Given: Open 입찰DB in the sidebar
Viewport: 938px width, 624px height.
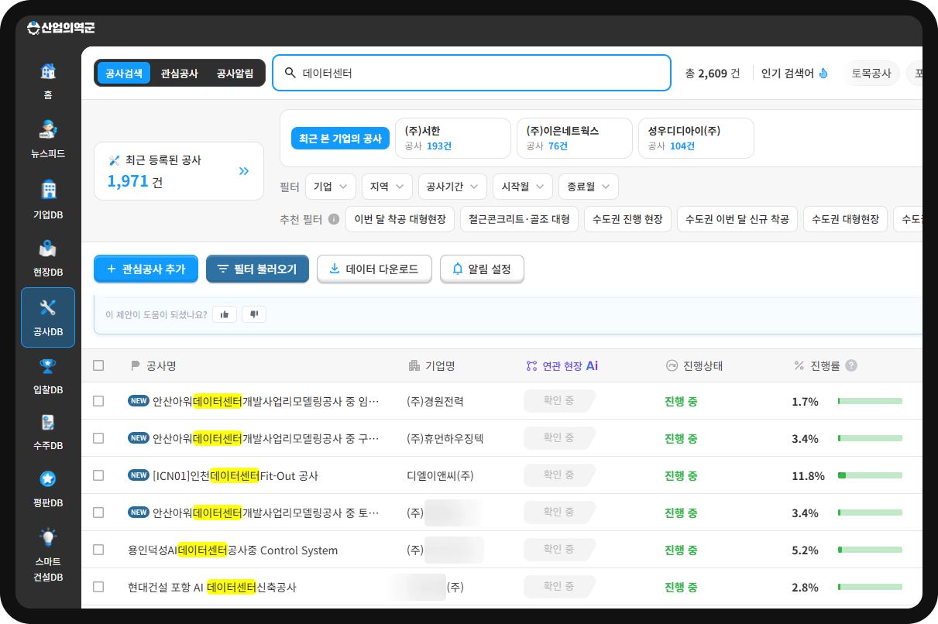Looking at the screenshot, I should coord(48,376).
